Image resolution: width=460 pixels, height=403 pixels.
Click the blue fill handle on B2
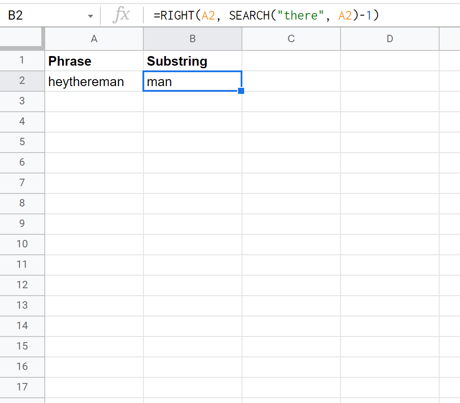click(x=241, y=91)
